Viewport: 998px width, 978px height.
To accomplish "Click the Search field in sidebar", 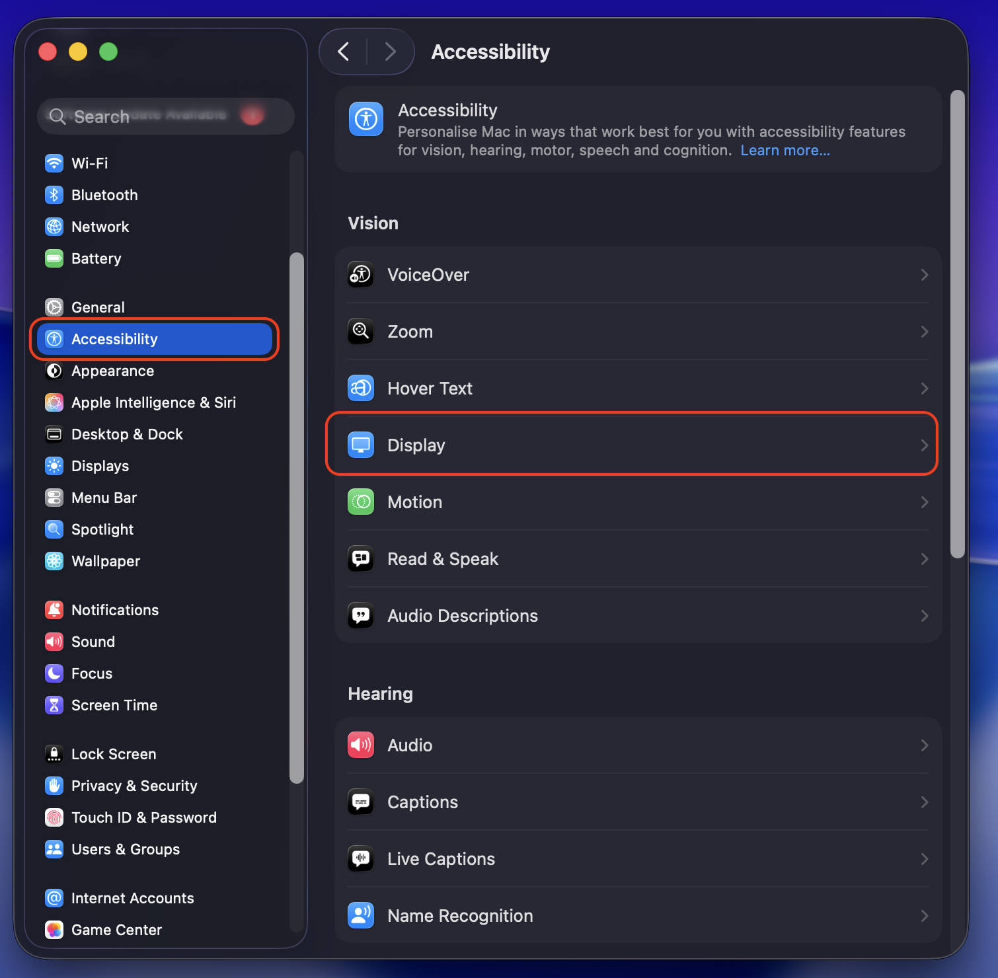I will point(165,116).
